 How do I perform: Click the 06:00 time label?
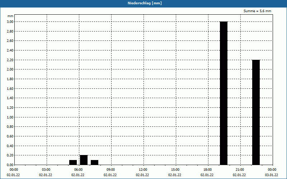(78, 170)
